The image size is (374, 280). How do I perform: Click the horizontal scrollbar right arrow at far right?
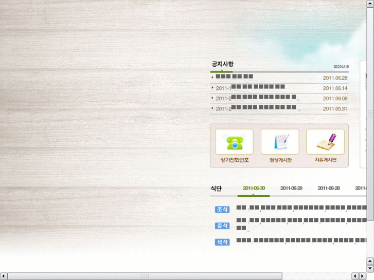pos(363,276)
